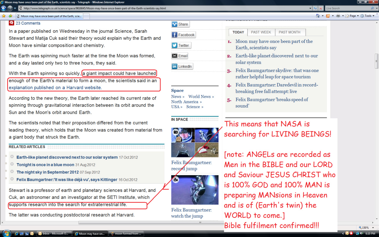
Task: Select the 'Moon may have once been' browser tab
Action: pyautogui.click(x=49, y=16)
